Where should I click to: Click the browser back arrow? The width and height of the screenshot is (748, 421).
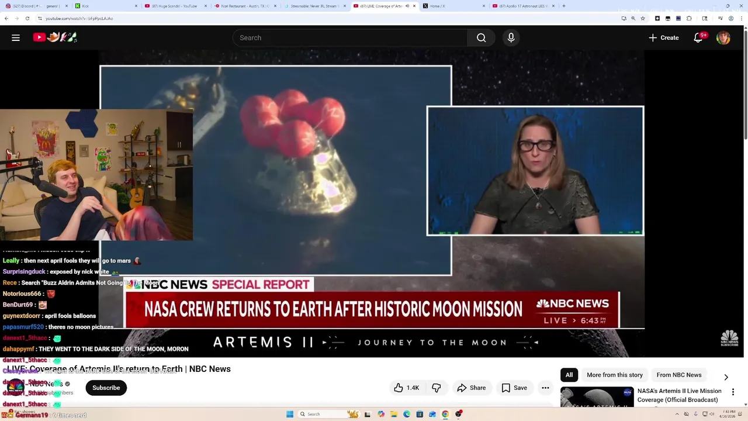pos(6,18)
